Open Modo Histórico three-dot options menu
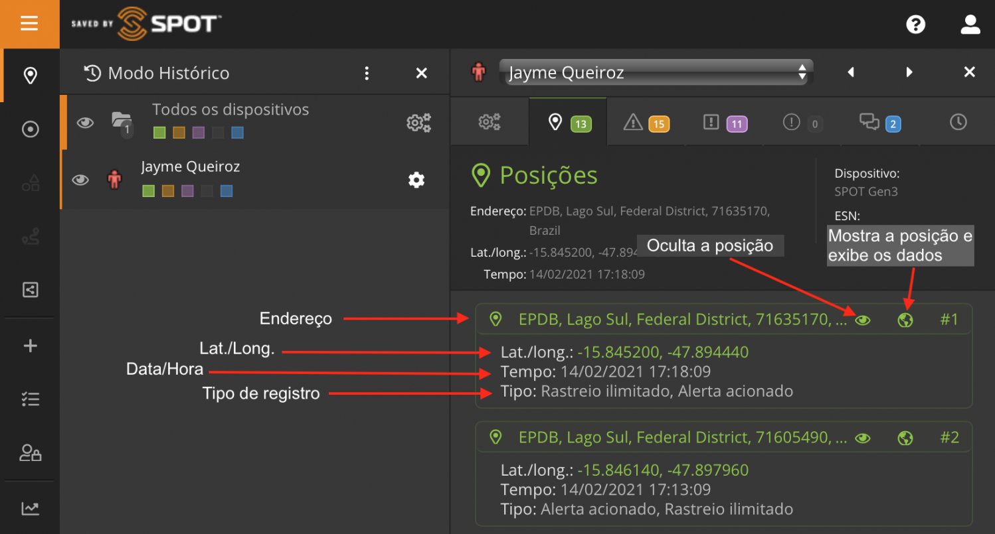995x534 pixels. pyautogui.click(x=367, y=73)
